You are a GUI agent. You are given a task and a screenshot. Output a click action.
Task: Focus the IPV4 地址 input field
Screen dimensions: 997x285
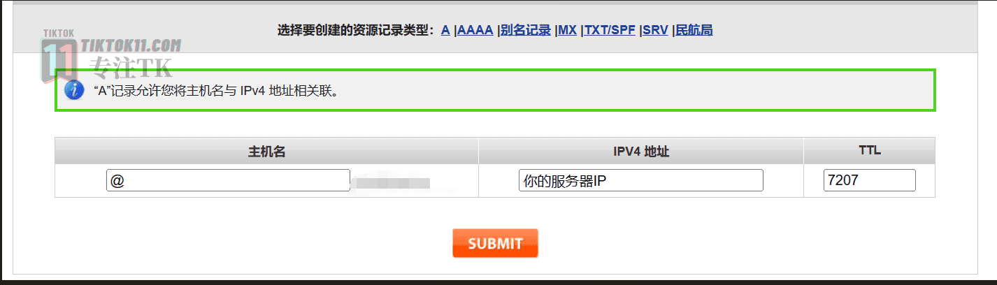tap(641, 180)
